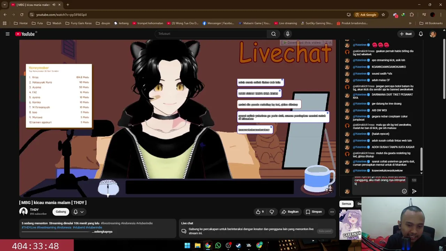
Task: View site information icon in address bar
Action: pyautogui.click(x=32, y=15)
